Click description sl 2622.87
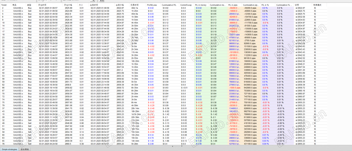This screenshot has width=352, height=151. coord(300,8)
